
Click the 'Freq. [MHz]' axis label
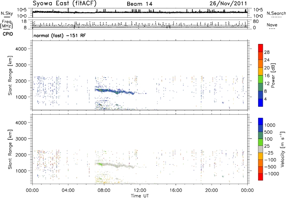[x=6, y=24]
